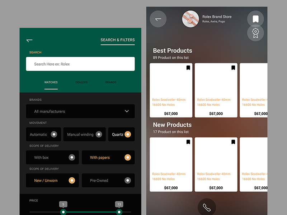The height and width of the screenshot is (215, 287).
Task: Bookmark the first Best Products card
Action: point(188,68)
